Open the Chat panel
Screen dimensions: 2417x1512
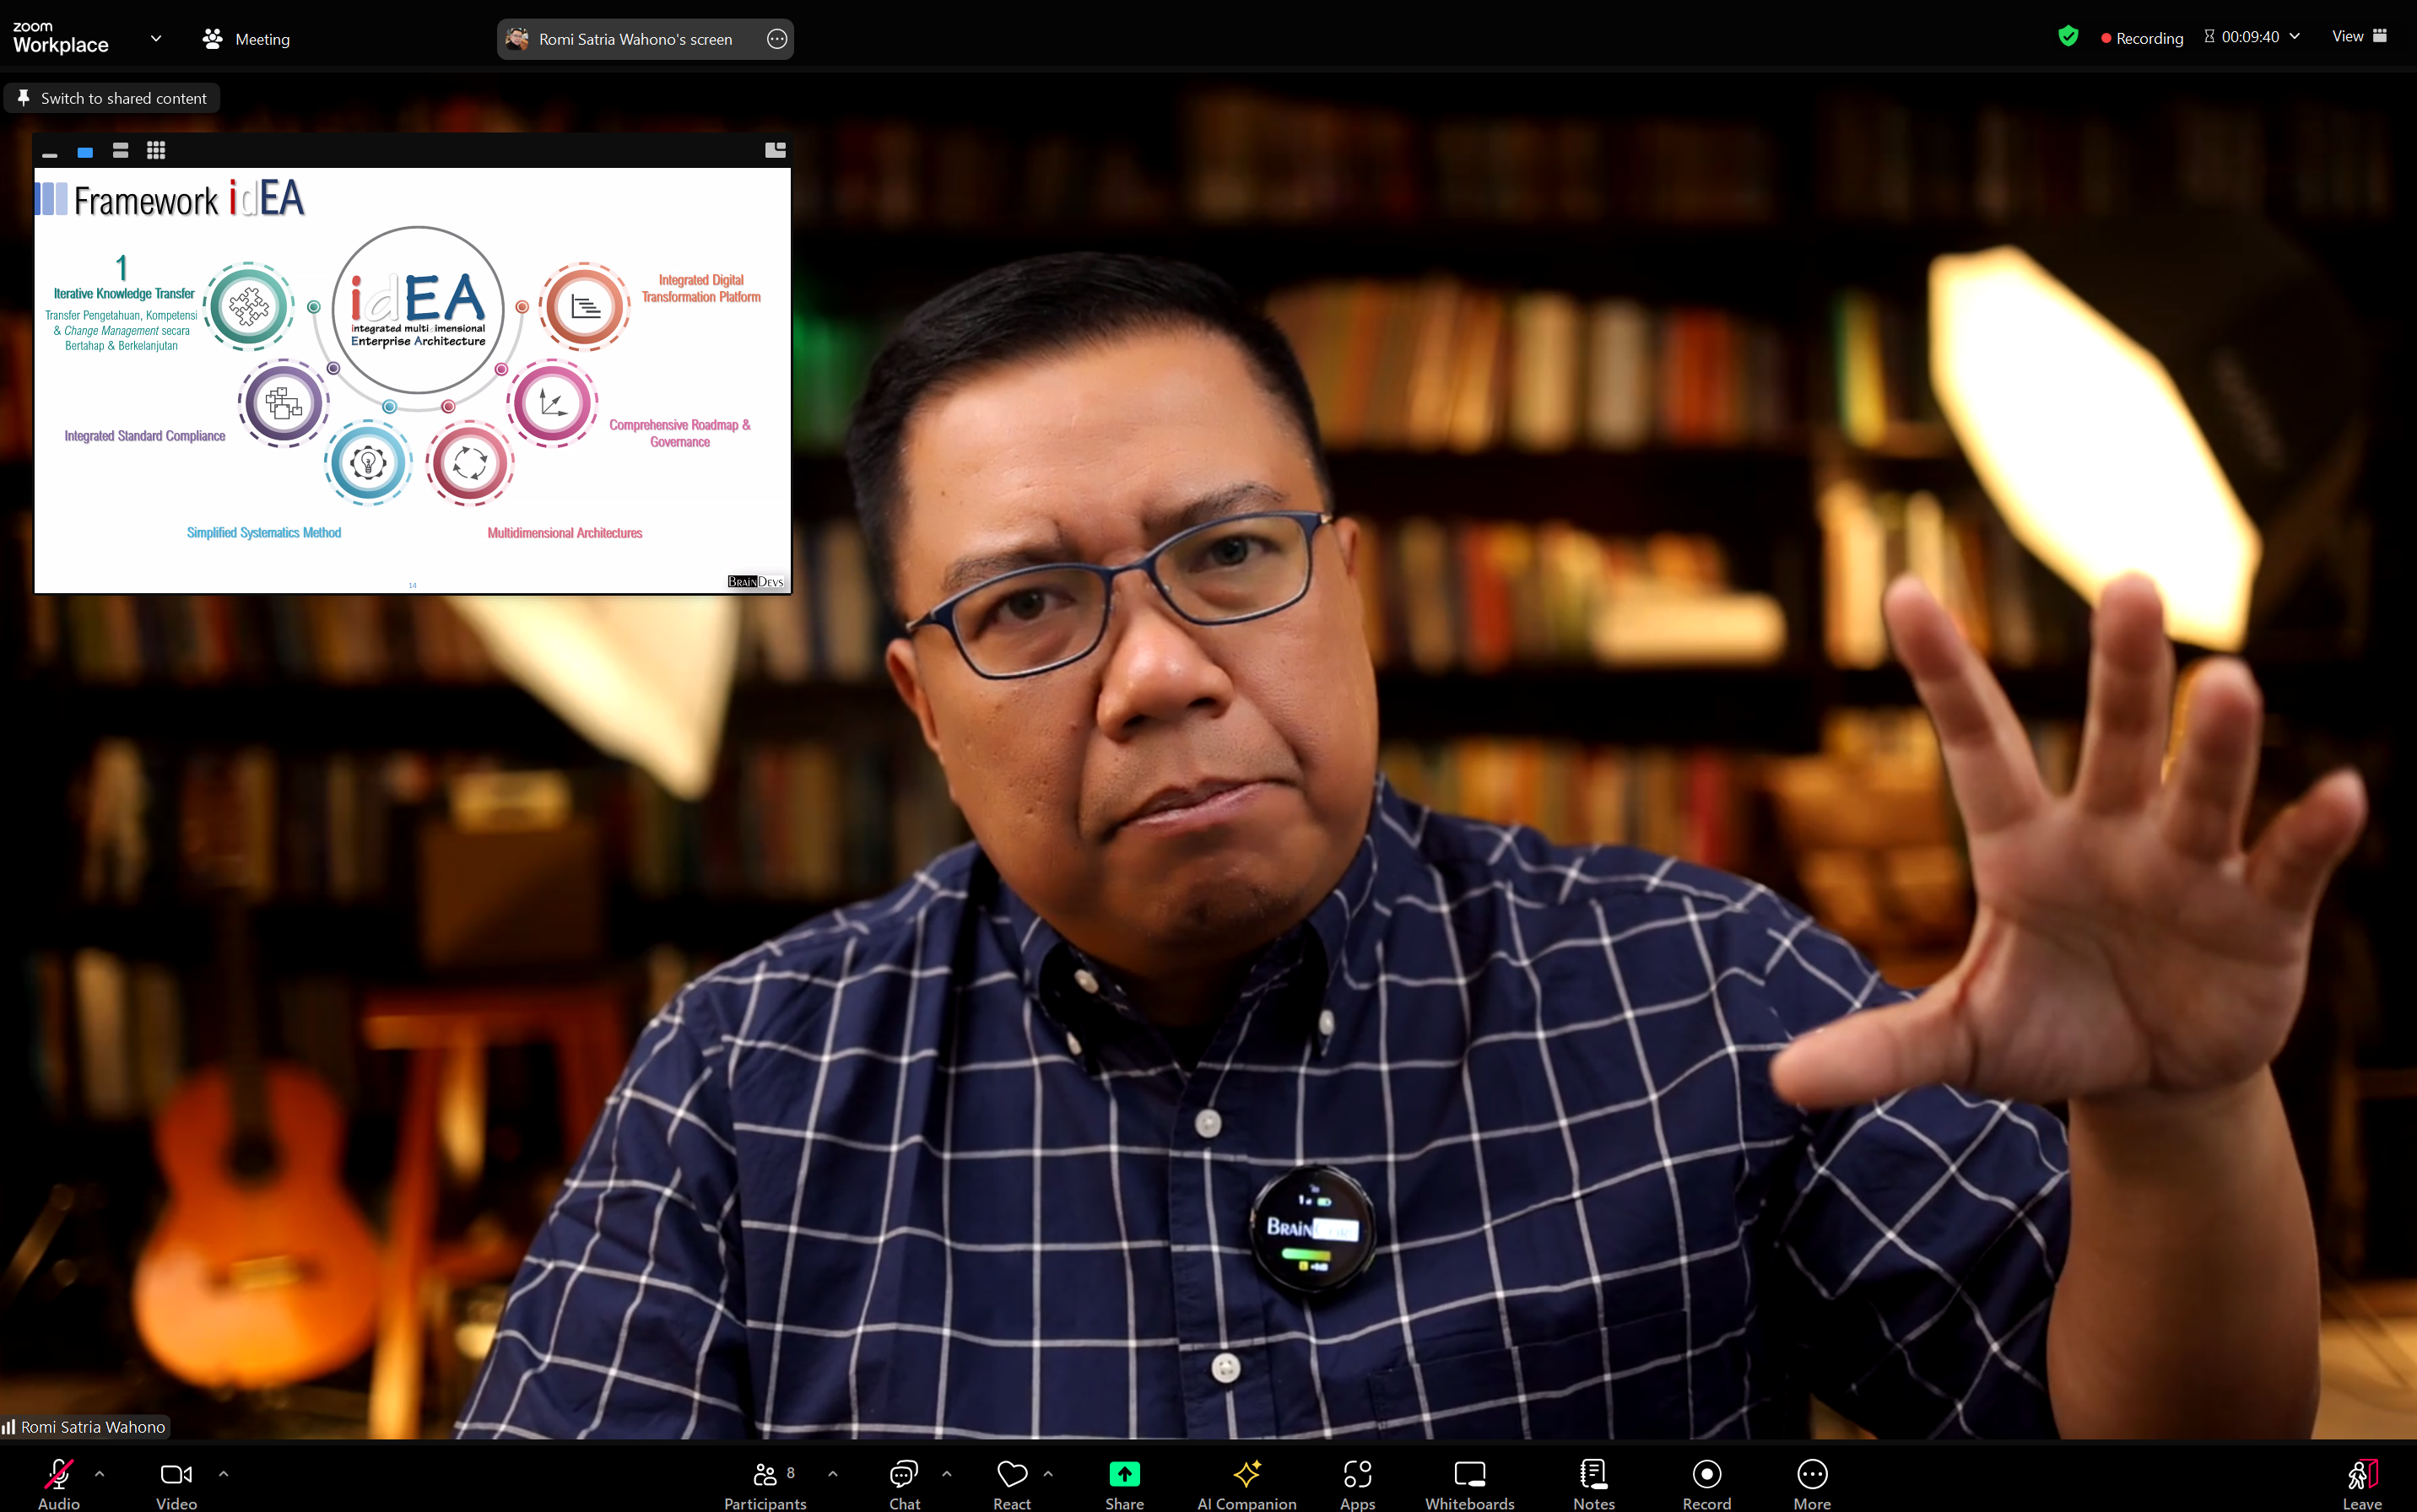904,1483
